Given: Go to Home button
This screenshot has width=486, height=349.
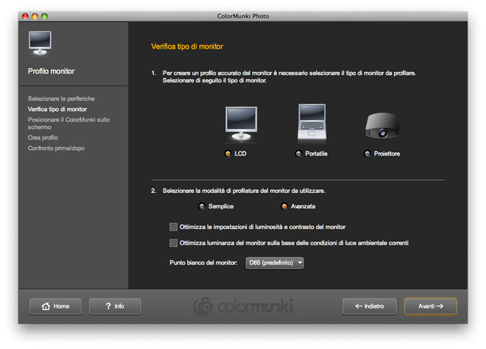Looking at the screenshot, I should (55, 306).
